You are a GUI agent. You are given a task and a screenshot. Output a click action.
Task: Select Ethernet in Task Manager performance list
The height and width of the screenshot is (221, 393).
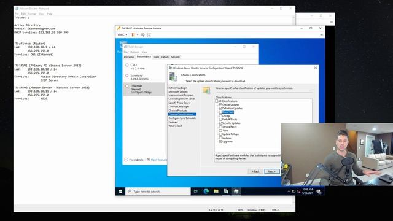coord(144,89)
